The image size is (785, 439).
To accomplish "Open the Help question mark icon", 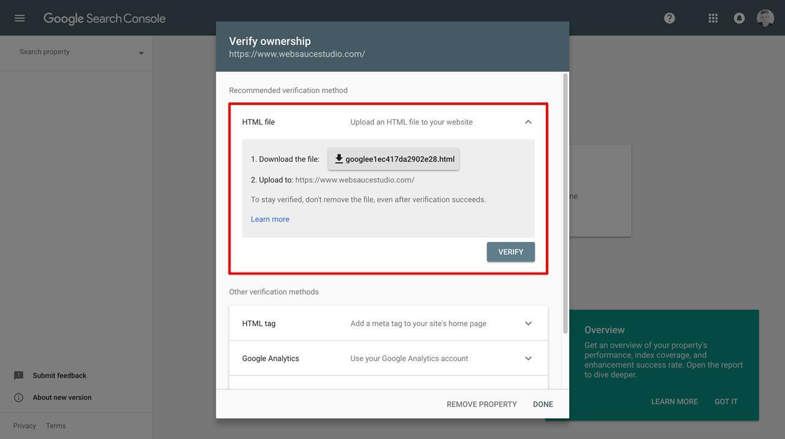I will 670,18.
